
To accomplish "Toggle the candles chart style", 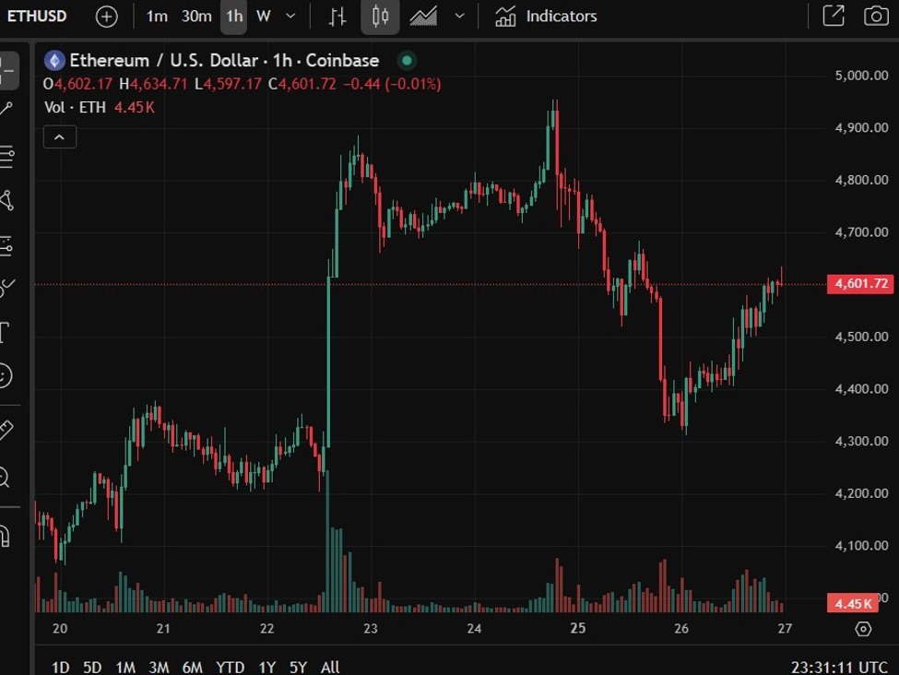I will click(x=381, y=16).
